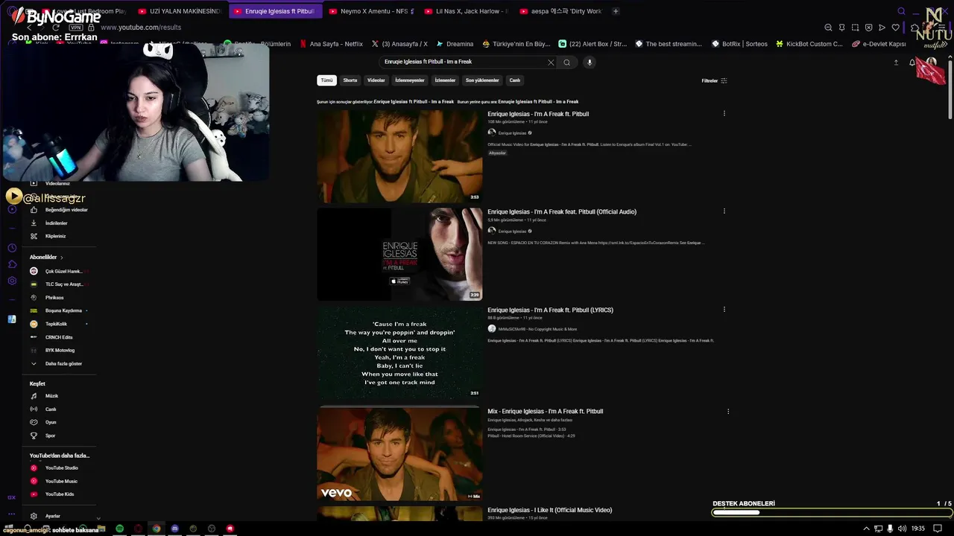Open YouTube Kids from sidebar
The width and height of the screenshot is (954, 536).
[59, 494]
